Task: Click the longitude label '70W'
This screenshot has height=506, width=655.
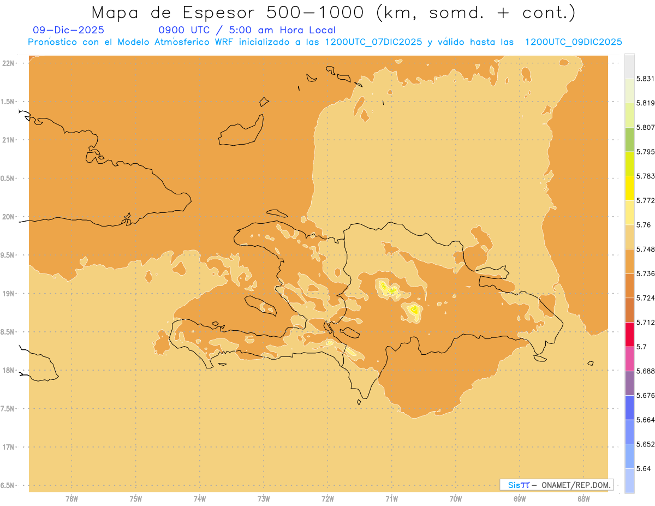Action: (456, 498)
